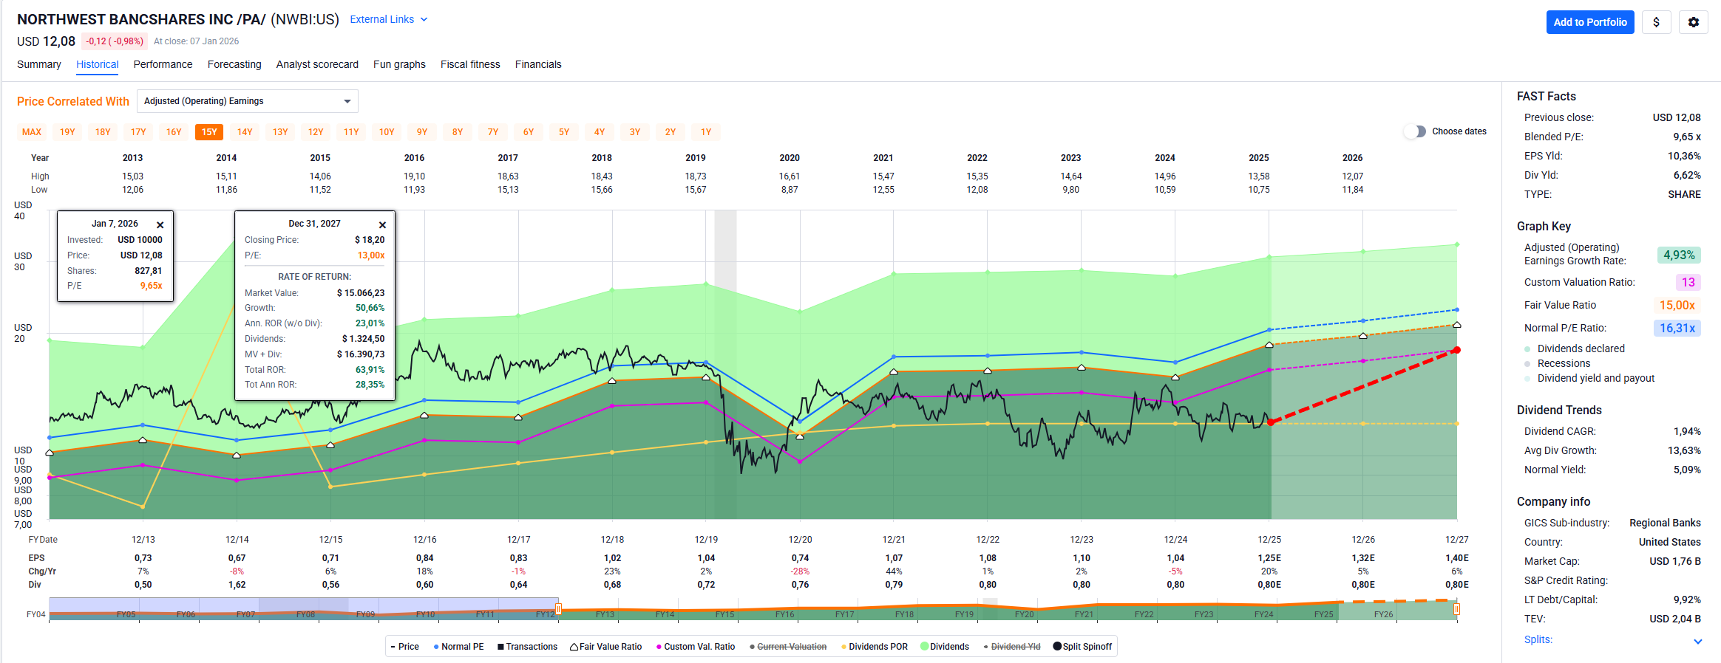Select the 10Y time range button
The width and height of the screenshot is (1721, 663).
[x=387, y=132]
